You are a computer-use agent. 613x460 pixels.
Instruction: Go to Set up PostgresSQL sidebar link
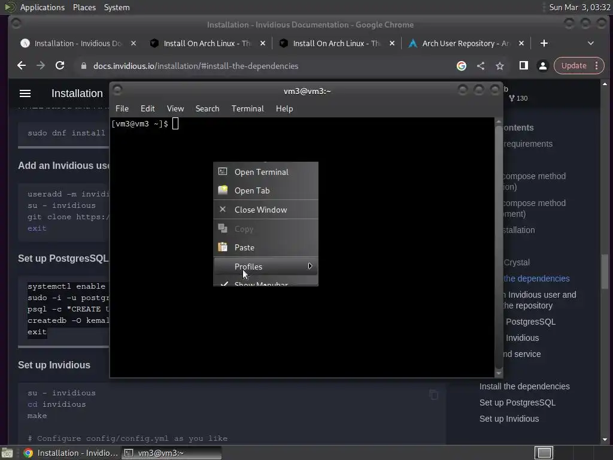click(x=517, y=402)
